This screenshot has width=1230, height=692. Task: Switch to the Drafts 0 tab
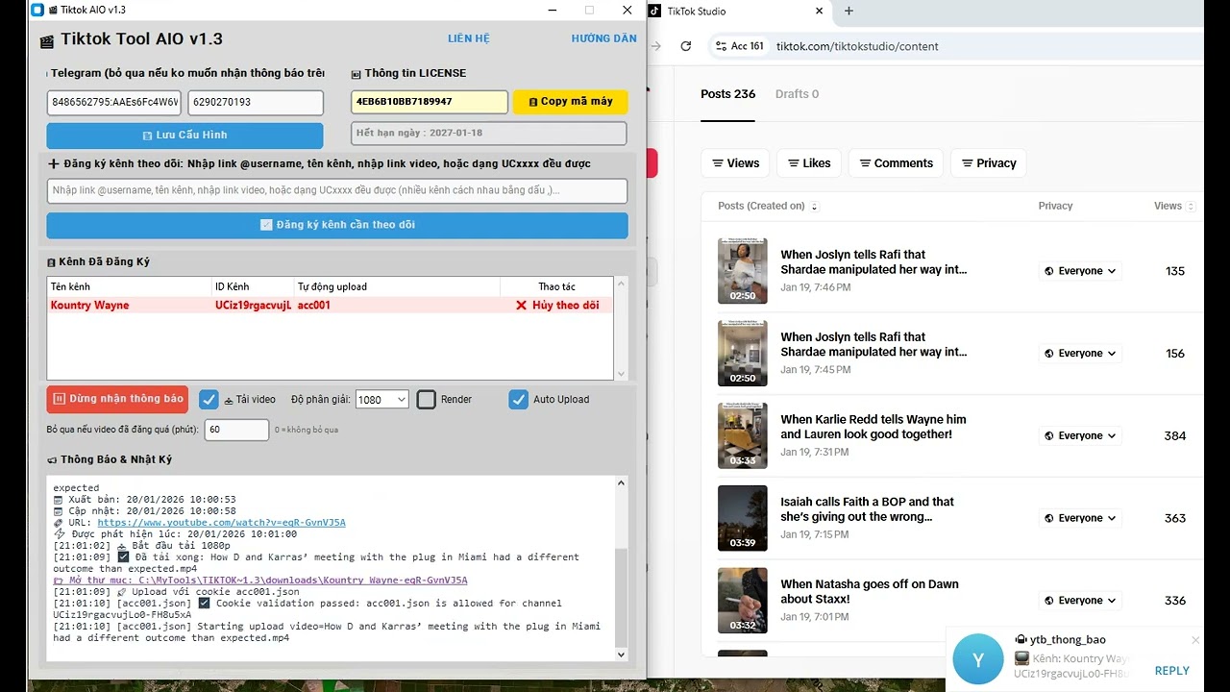[x=797, y=94]
